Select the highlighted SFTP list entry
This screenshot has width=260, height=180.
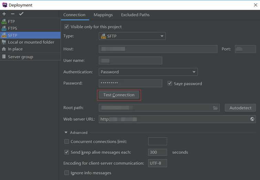pyautogui.click(x=30, y=35)
